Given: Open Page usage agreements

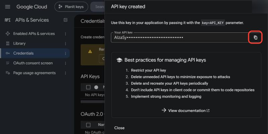Looking at the screenshot, I should [35, 73].
